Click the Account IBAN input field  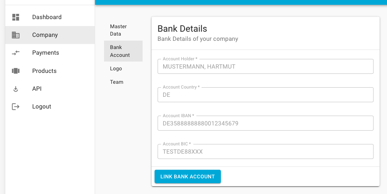pyautogui.click(x=265, y=123)
